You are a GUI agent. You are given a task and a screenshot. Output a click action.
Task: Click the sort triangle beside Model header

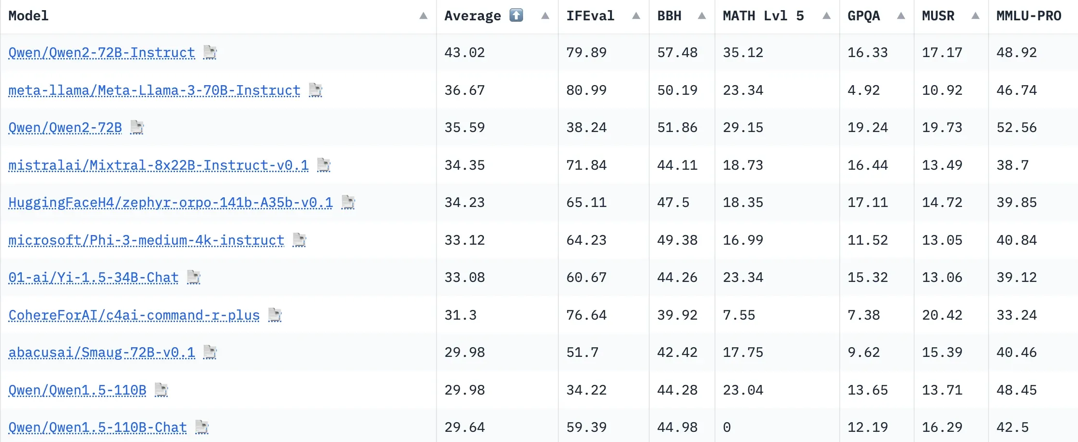point(422,15)
